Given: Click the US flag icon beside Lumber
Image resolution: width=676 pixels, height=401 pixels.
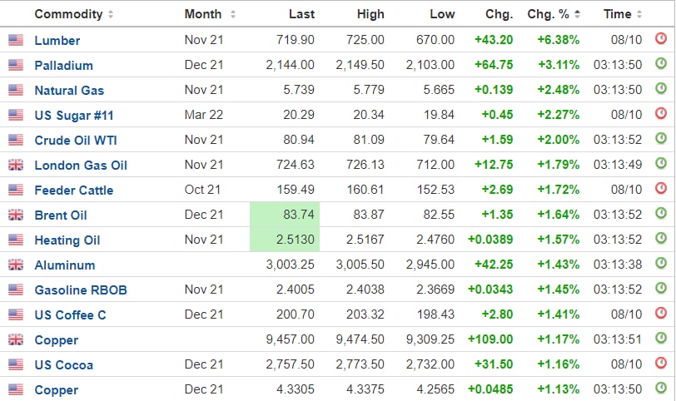Looking at the screenshot, I should 16,40.
